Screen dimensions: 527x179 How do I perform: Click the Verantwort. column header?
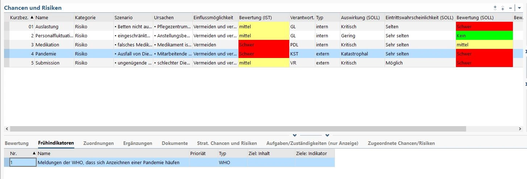tap(302, 17)
